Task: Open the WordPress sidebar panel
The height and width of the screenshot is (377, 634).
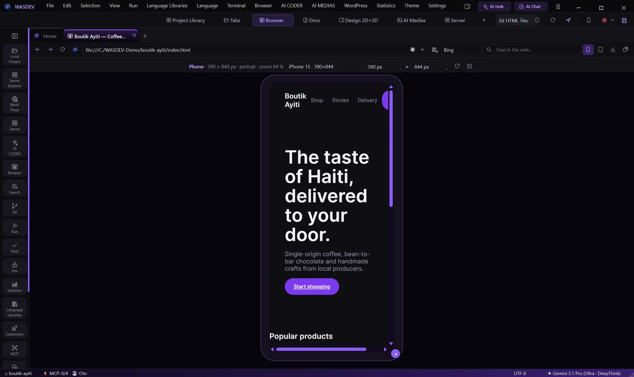Action: click(x=15, y=104)
